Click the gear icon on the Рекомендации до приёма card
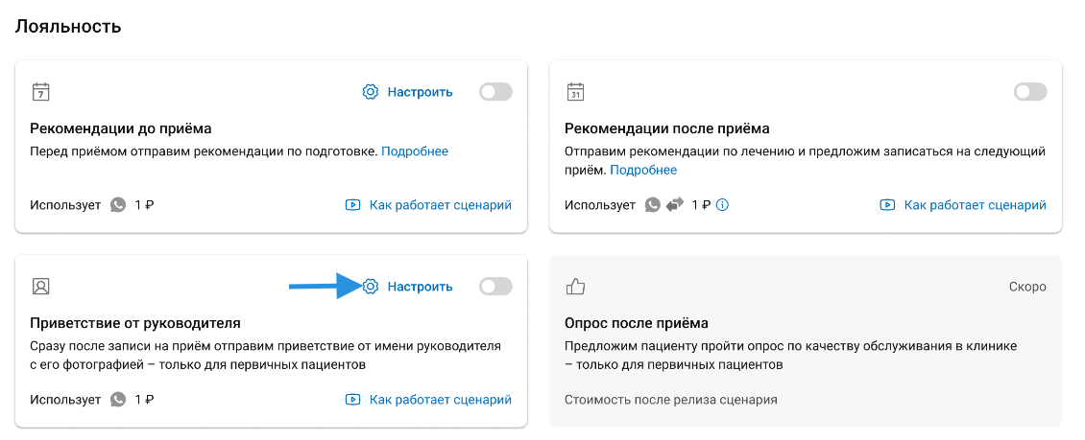Viewport: 1085px width, 440px height. pos(371,92)
